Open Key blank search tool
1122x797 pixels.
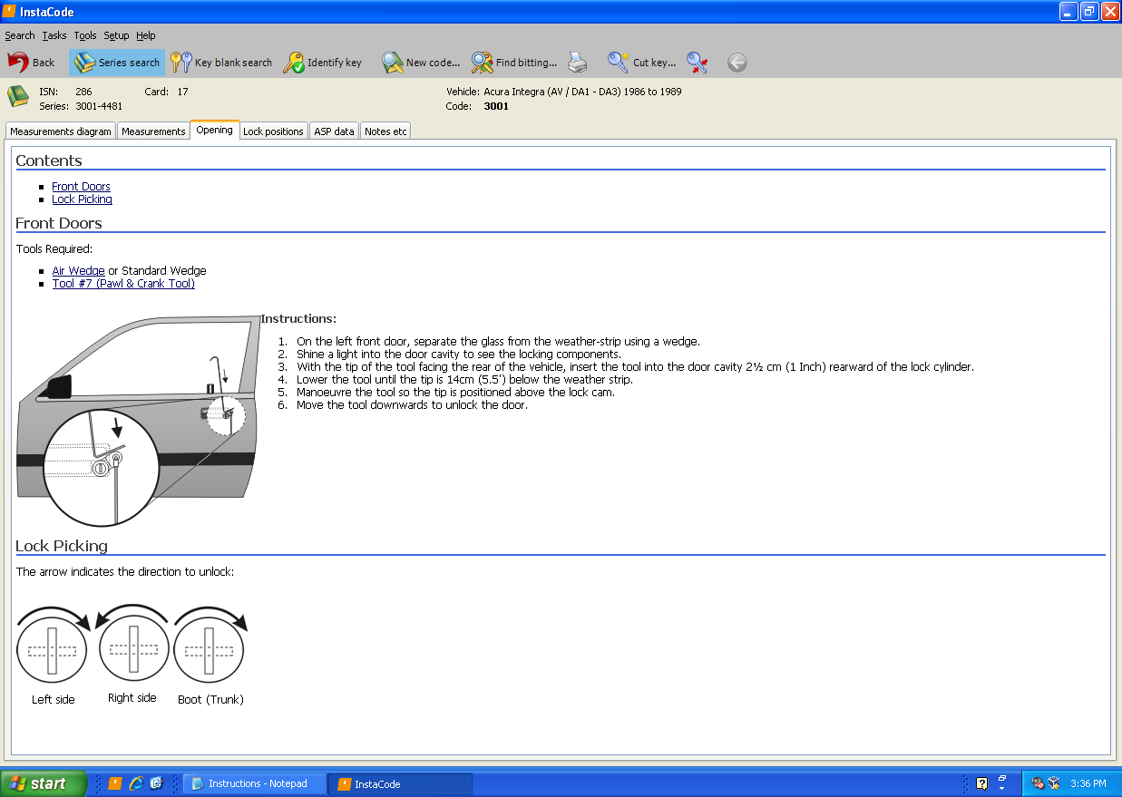point(222,63)
